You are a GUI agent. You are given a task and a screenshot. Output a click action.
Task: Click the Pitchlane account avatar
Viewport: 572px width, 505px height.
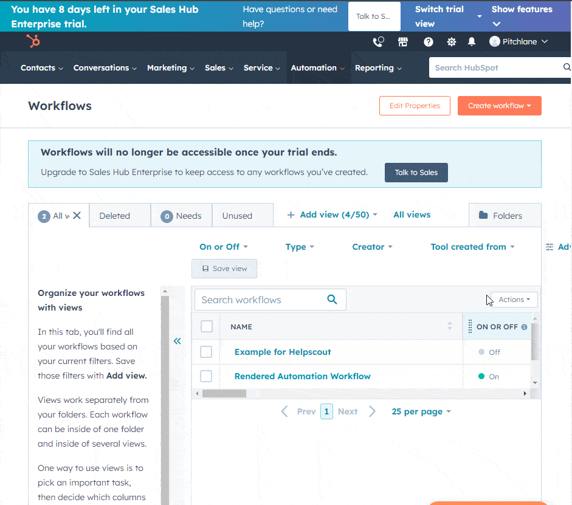click(494, 41)
